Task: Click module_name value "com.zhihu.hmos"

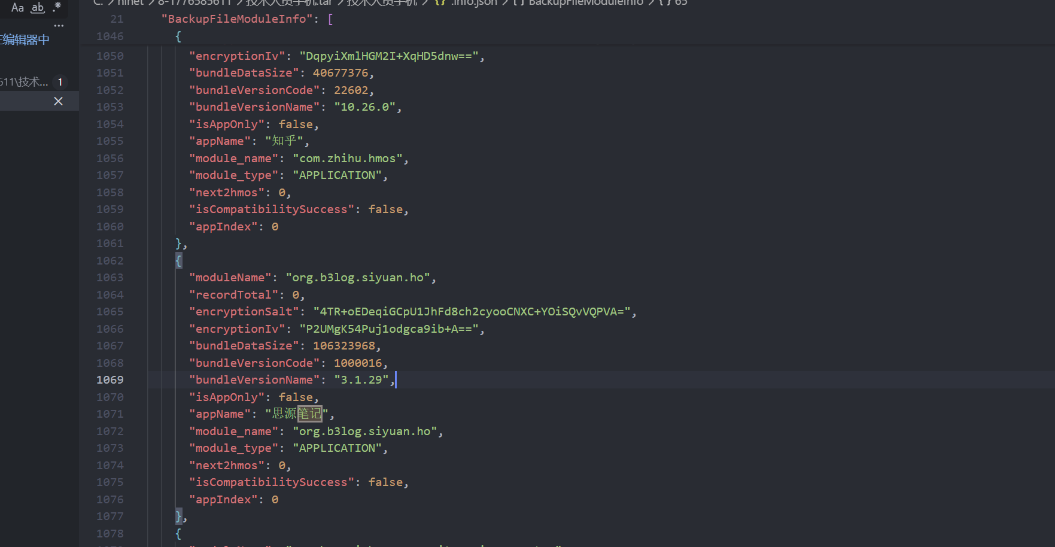Action: [348, 158]
